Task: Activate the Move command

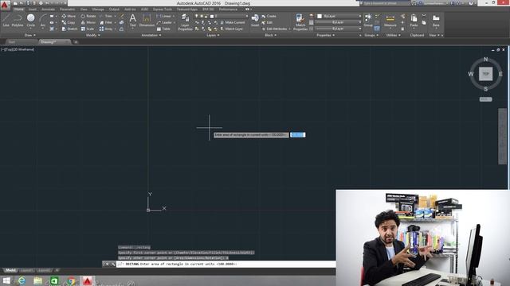Action: click(69, 16)
